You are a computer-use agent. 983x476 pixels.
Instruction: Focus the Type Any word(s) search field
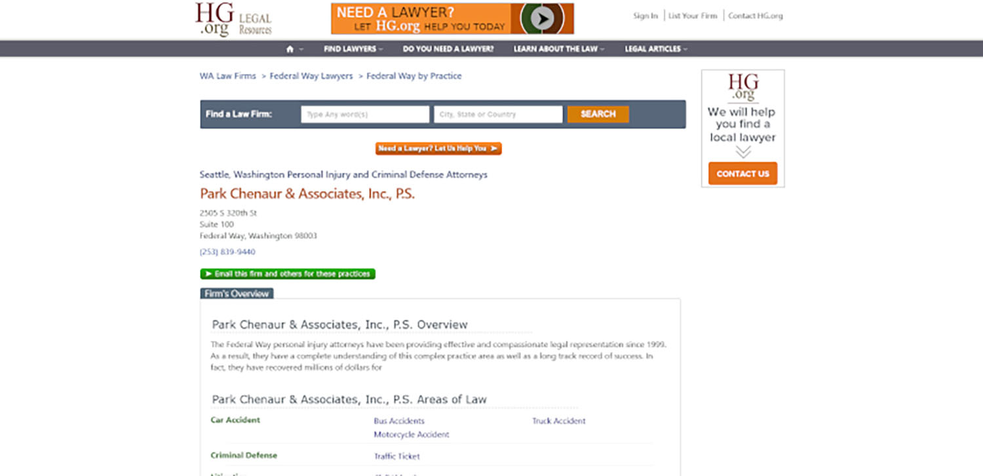pos(365,114)
